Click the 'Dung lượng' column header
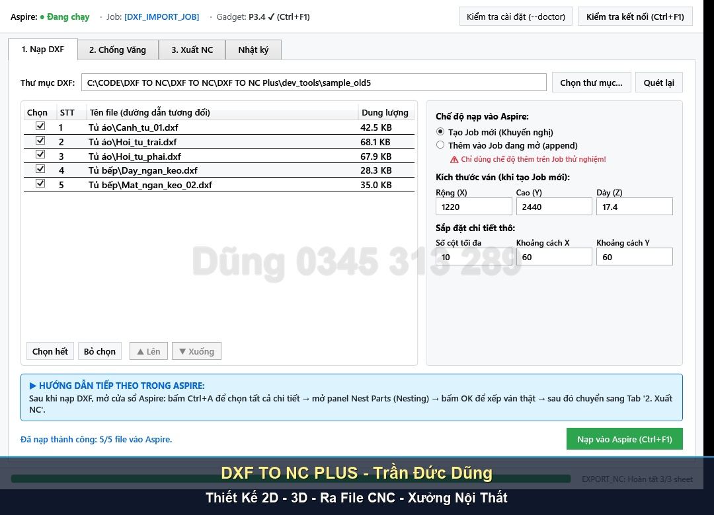Image resolution: width=714 pixels, height=515 pixels. pyautogui.click(x=385, y=112)
